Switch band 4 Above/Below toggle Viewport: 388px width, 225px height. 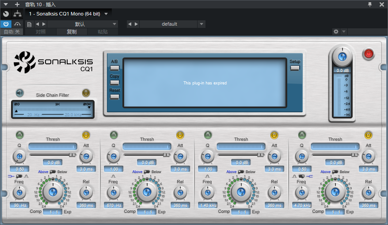click(335, 172)
